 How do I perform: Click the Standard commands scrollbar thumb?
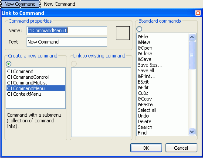point(192,55)
